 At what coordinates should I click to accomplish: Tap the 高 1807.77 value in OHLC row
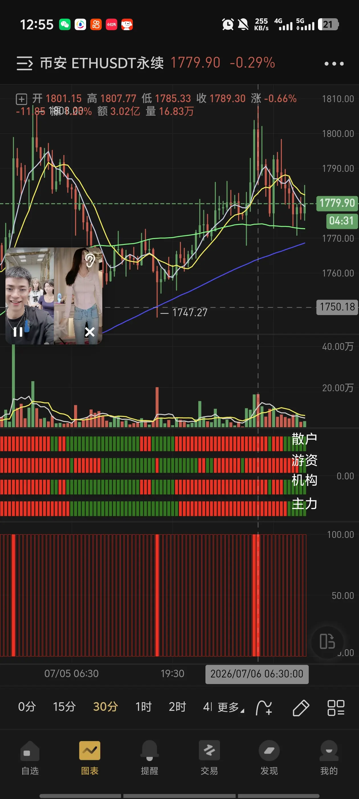pos(111,99)
